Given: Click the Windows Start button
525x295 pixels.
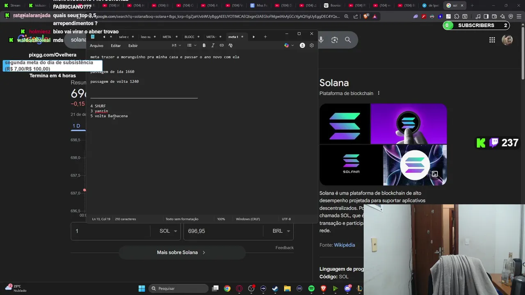Looking at the screenshot, I should [142, 288].
